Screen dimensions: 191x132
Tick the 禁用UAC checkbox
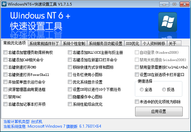(x=5, y=97)
